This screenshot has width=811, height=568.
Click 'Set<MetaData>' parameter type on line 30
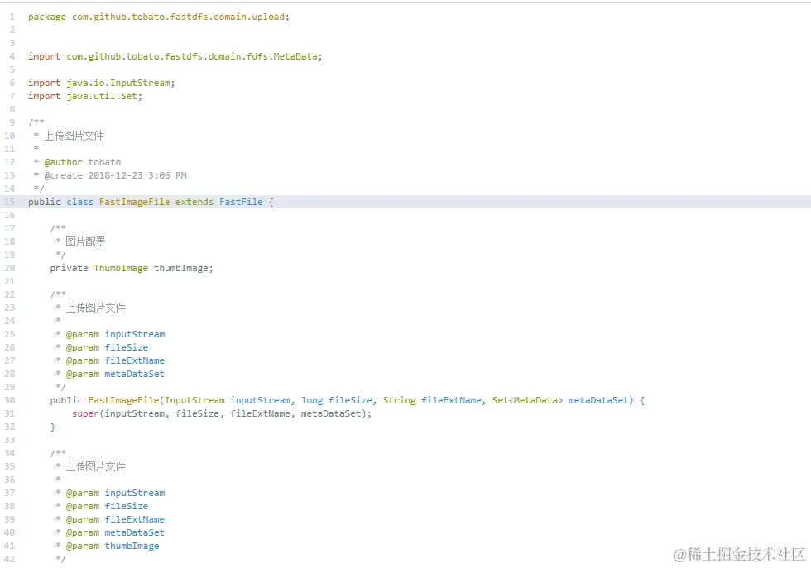coord(527,400)
